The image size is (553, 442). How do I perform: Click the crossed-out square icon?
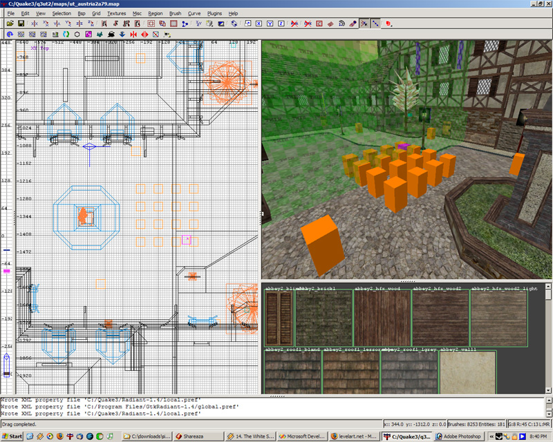156,35
